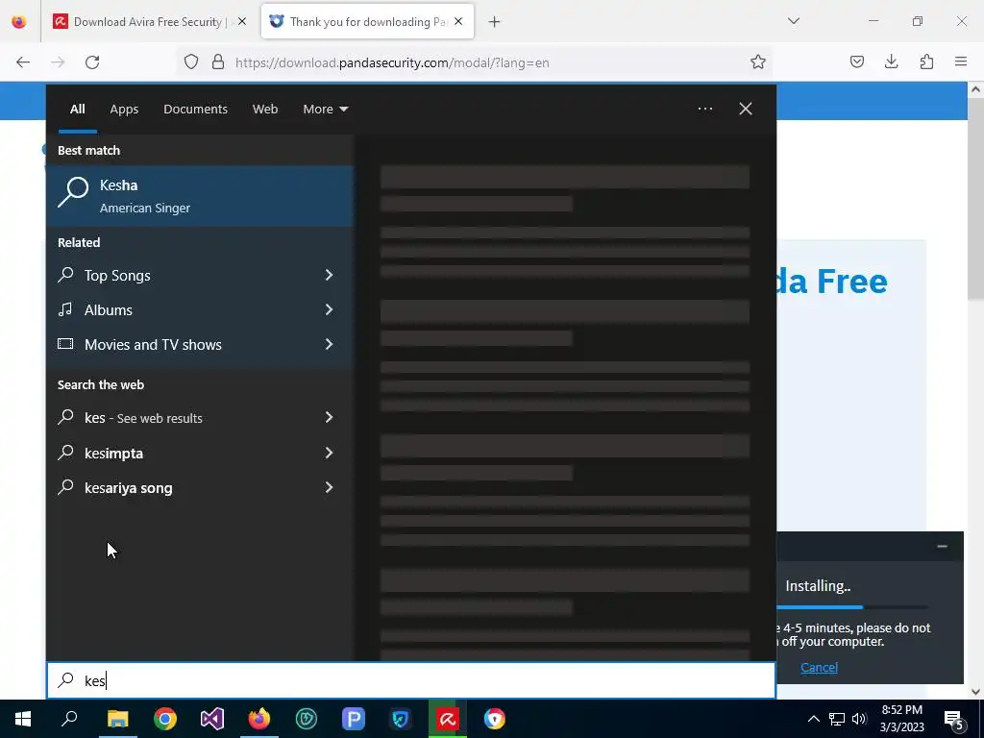Open the Firefox extensions menu
Screen dimensions: 984x738
click(926, 61)
